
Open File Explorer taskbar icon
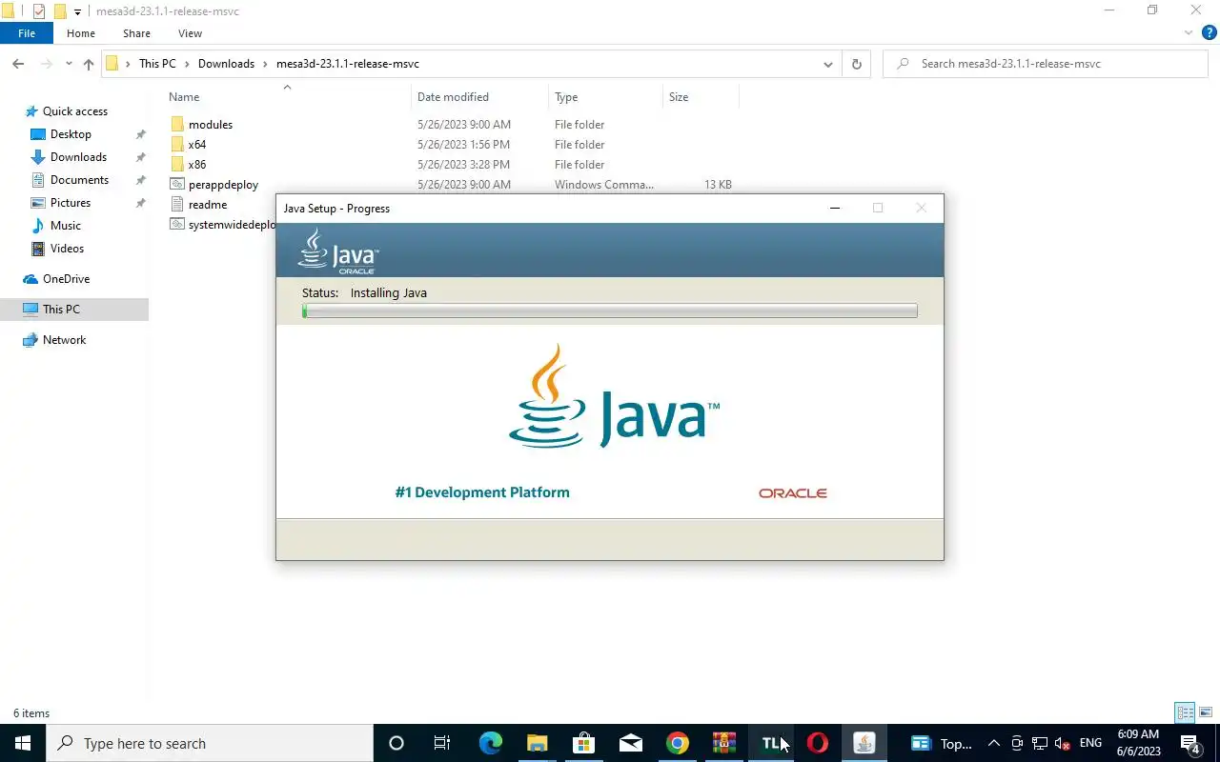(537, 743)
